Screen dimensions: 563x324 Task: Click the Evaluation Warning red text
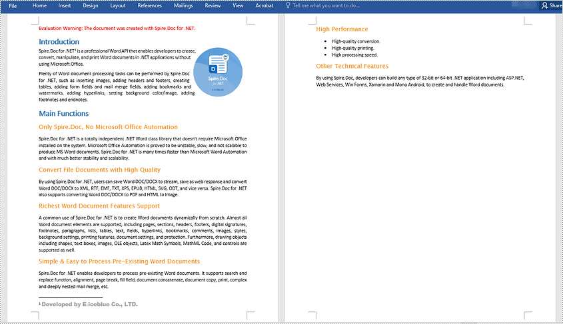point(117,29)
